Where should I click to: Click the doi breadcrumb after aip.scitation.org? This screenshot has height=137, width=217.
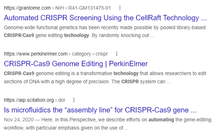(x=61, y=100)
